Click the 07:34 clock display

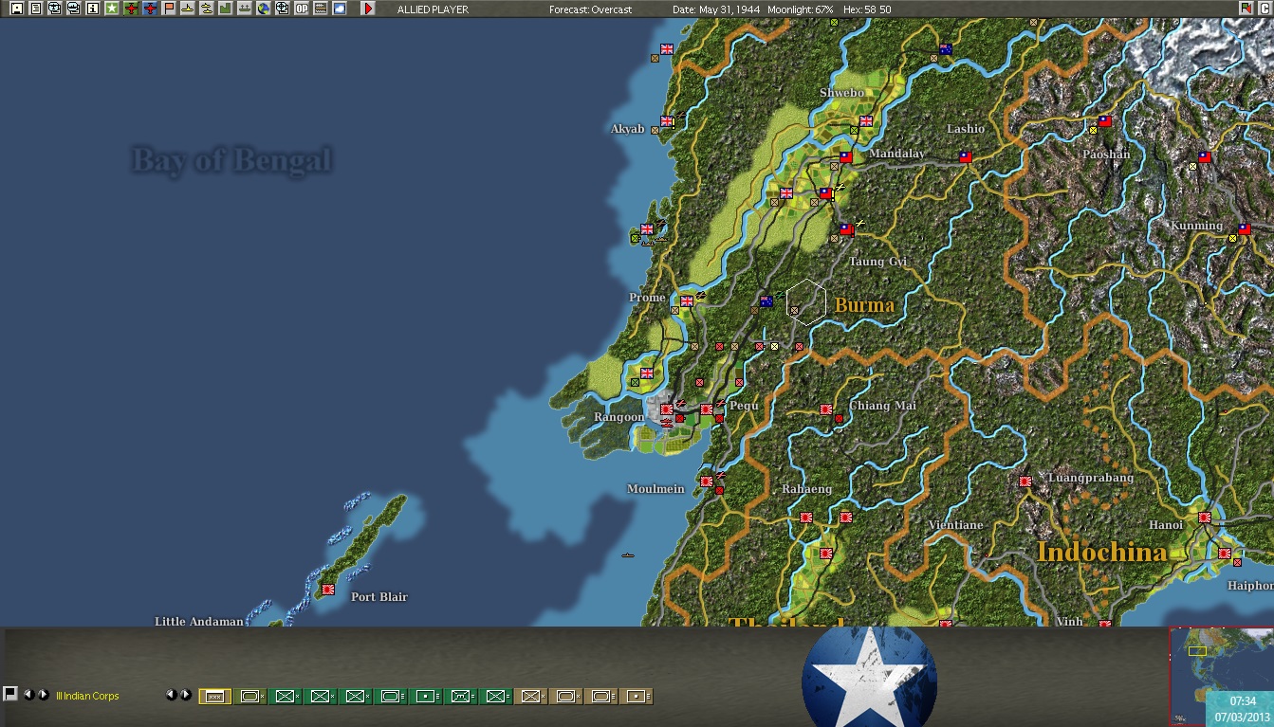coord(1243,700)
